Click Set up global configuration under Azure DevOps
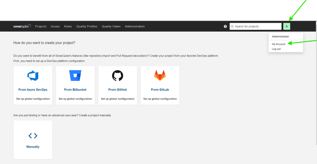Viewport: 317px width, 164px height. coord(33,99)
